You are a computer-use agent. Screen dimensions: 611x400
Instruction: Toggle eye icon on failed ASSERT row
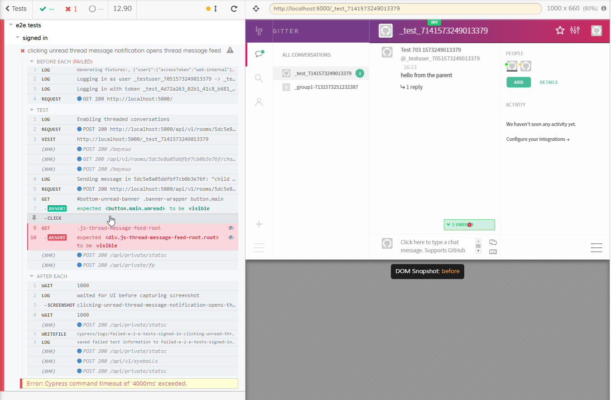click(231, 237)
